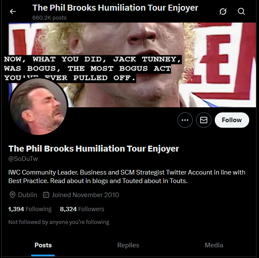
Task: Click the 660.2K posts count
Action: tap(49, 18)
